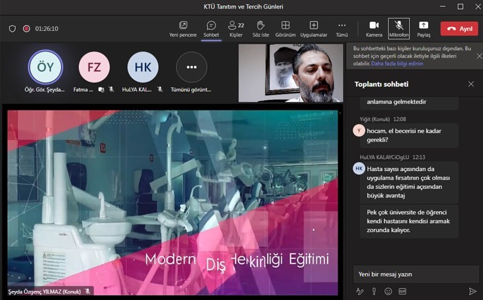Close the Toplantı sohbeti panel
The height and width of the screenshot is (300, 483).
(471, 84)
